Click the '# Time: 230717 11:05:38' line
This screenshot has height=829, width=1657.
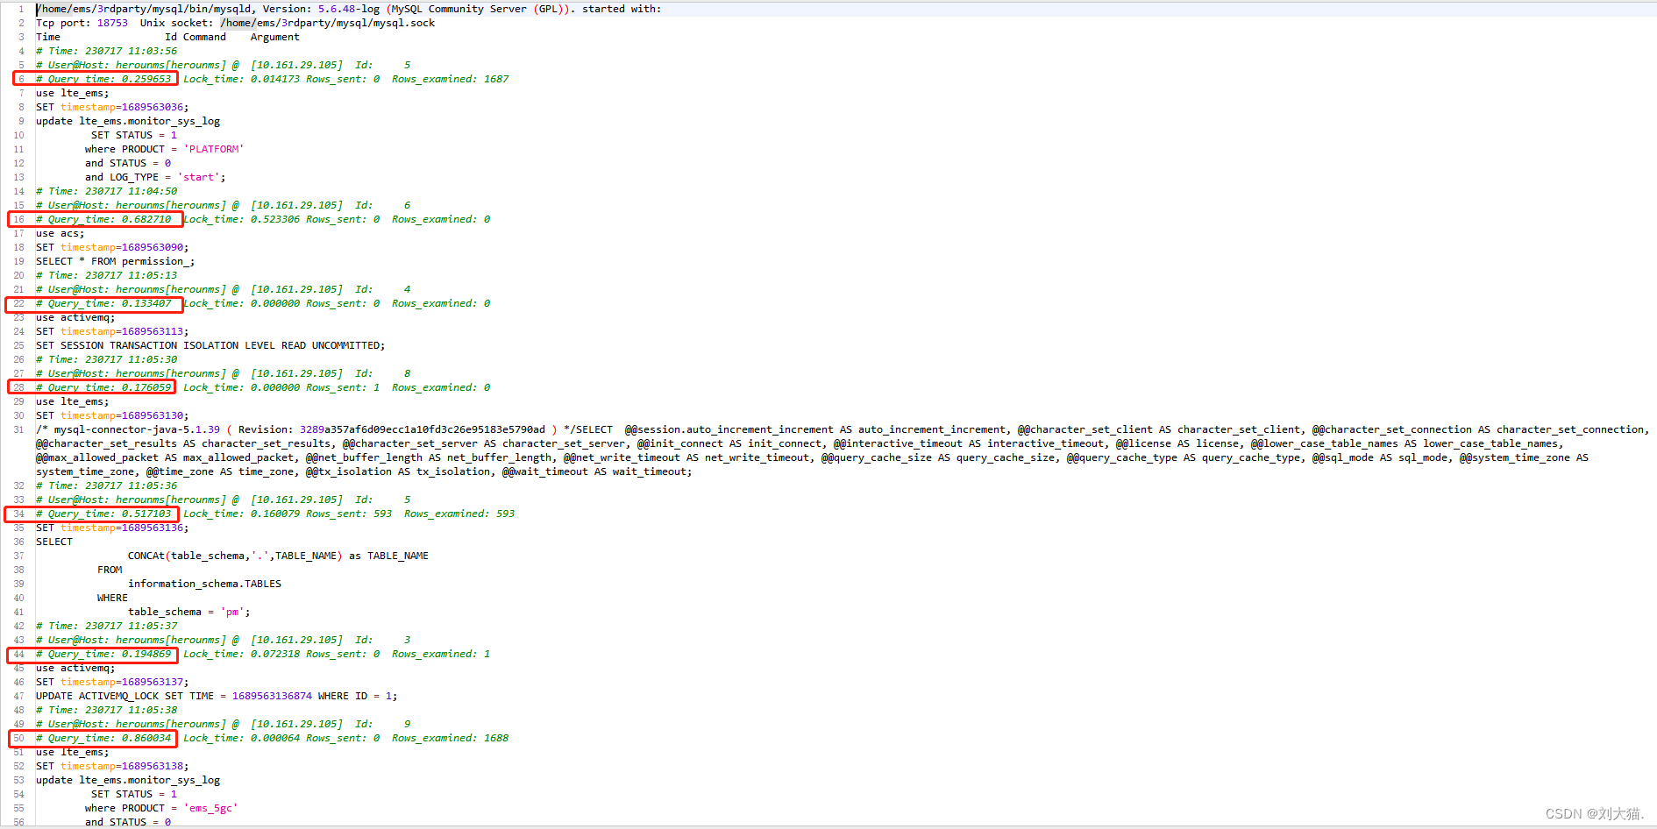[x=106, y=710]
